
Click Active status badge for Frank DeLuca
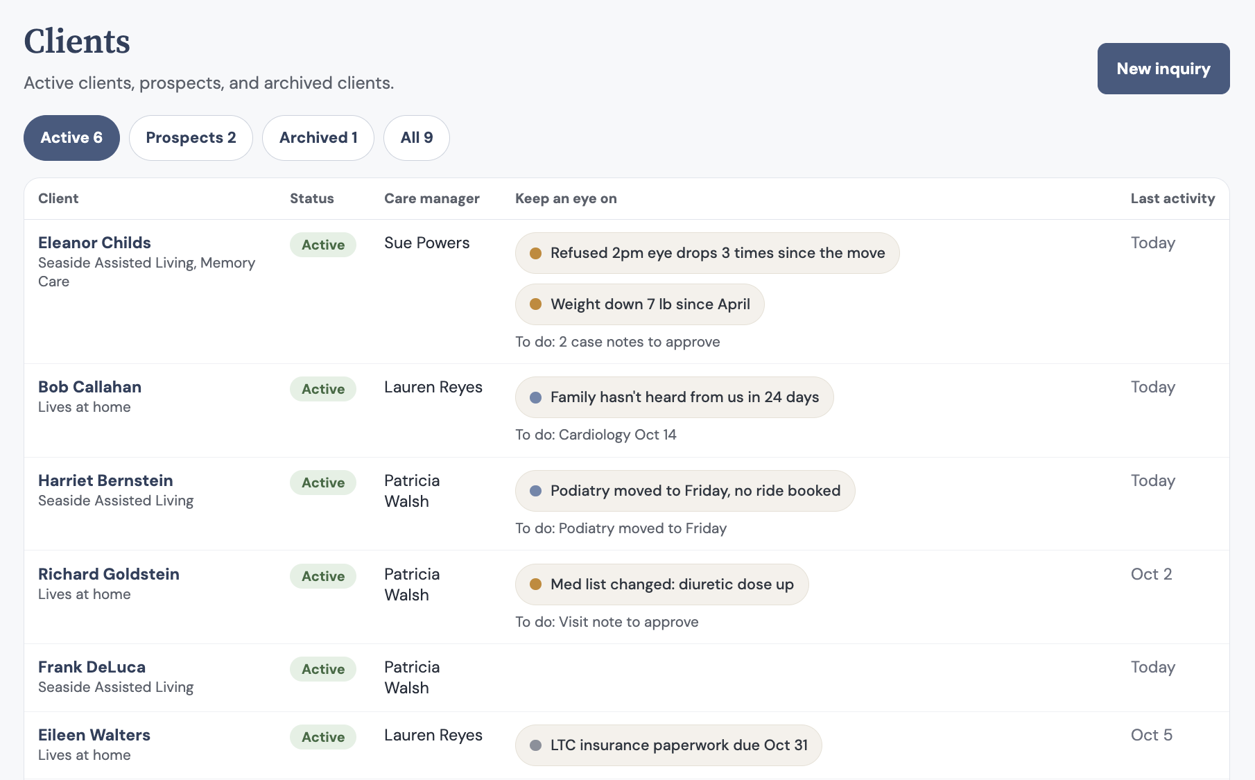tap(323, 669)
